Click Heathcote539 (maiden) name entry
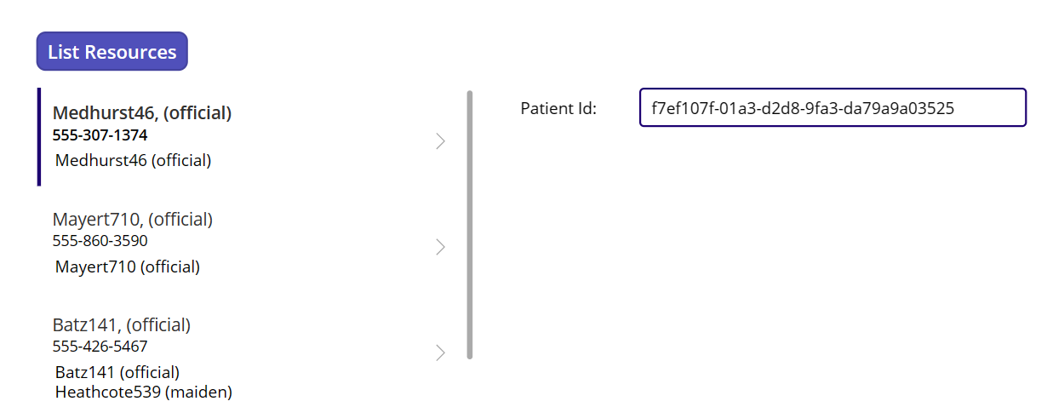Viewport: 1047px width, 407px height. pos(144,392)
